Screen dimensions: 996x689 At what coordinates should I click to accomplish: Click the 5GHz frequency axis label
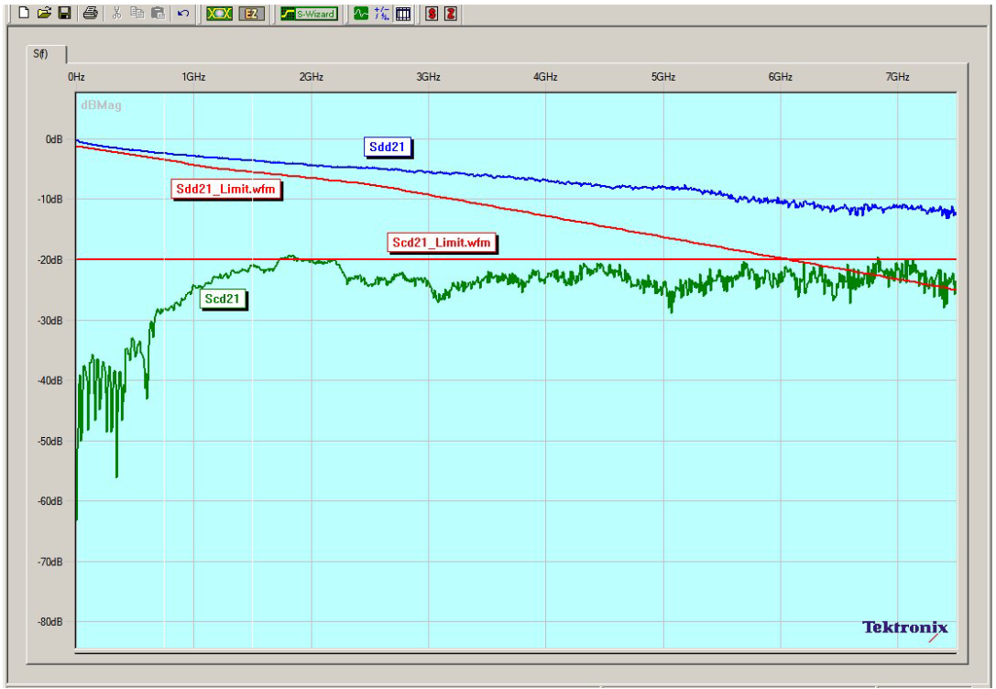662,77
